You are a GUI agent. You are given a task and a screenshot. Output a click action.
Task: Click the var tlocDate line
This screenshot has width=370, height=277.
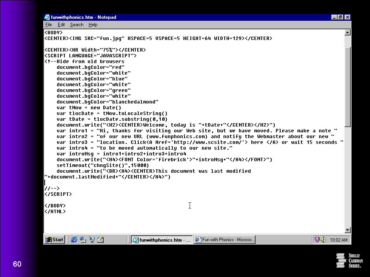112,113
